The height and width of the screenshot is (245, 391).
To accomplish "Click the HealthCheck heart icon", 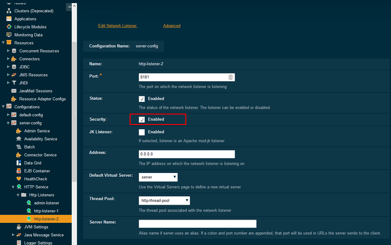I will click(x=19, y=179).
